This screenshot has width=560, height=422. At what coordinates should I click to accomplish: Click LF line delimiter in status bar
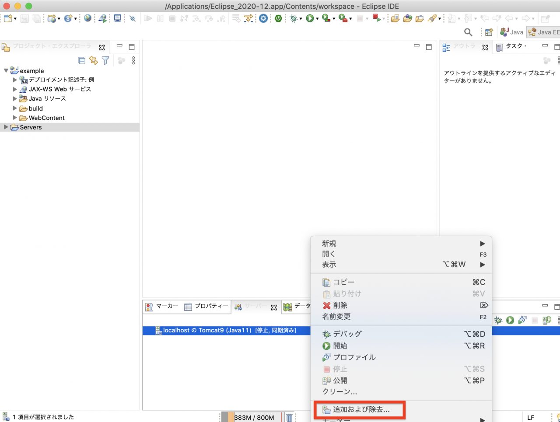531,418
